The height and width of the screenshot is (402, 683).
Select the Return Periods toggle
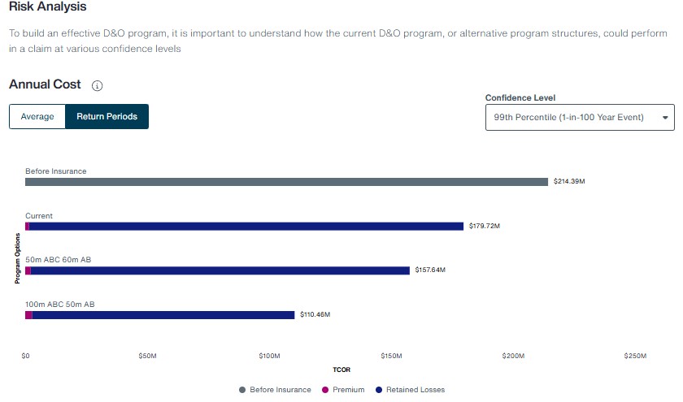[x=107, y=117]
